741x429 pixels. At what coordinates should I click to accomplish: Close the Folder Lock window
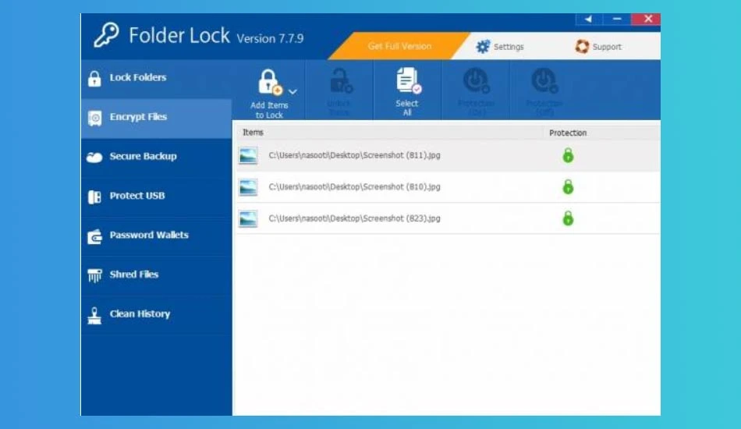coord(647,19)
